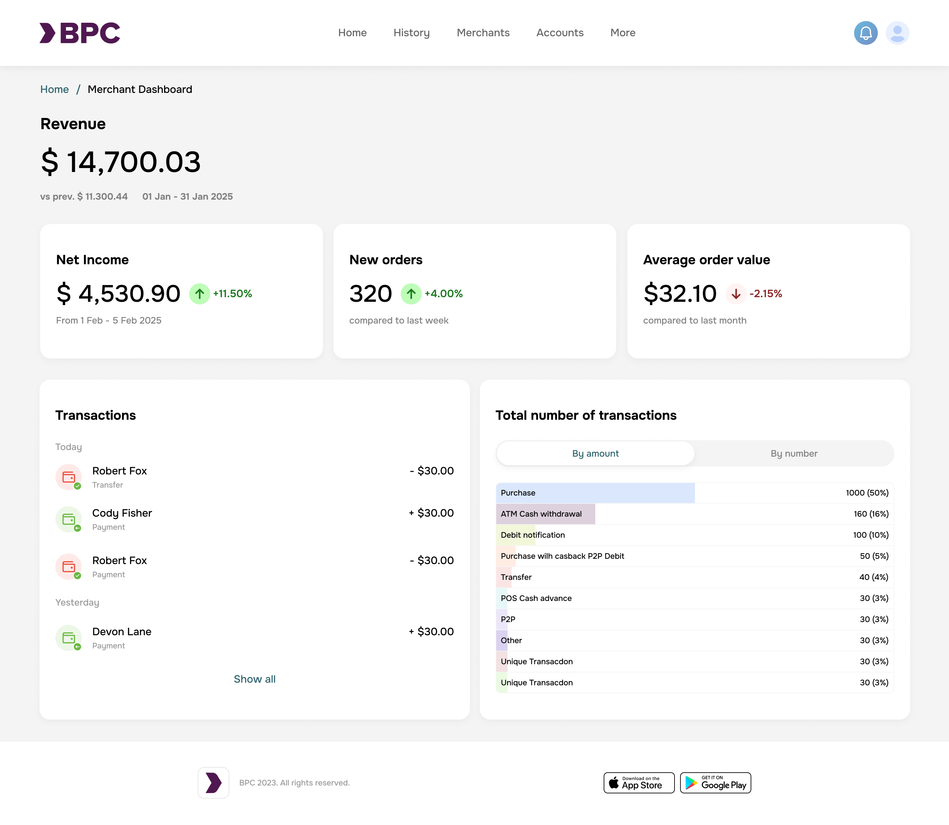Open the date range 01 Jan - 31 Jan 2025
Viewport: 949px width, 825px height.
[187, 196]
